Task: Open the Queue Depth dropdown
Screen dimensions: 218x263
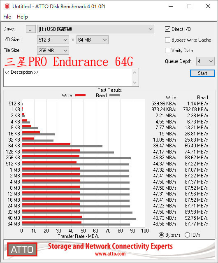Action: click(205, 61)
